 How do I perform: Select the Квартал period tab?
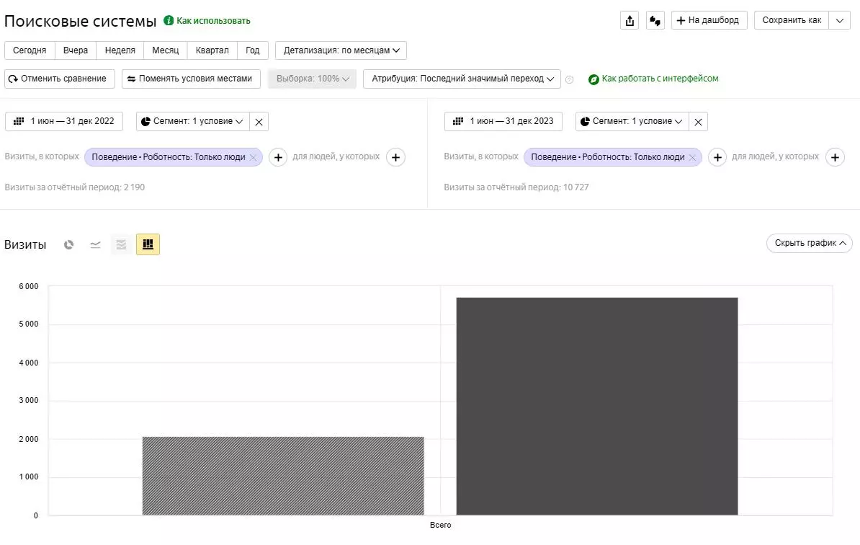coord(212,50)
